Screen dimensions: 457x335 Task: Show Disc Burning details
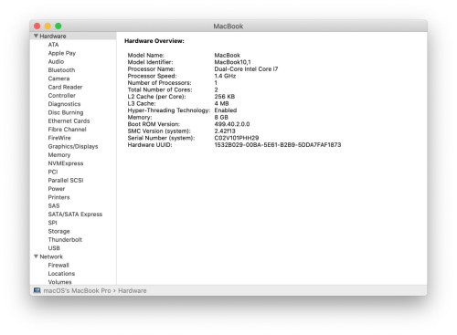pos(66,112)
